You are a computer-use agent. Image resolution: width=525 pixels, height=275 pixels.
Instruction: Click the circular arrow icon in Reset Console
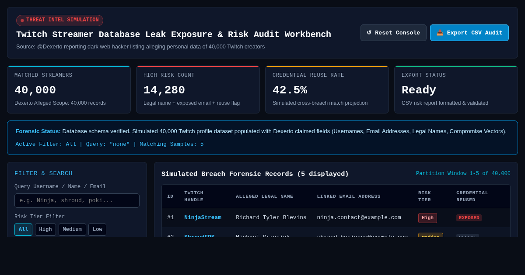point(369,33)
